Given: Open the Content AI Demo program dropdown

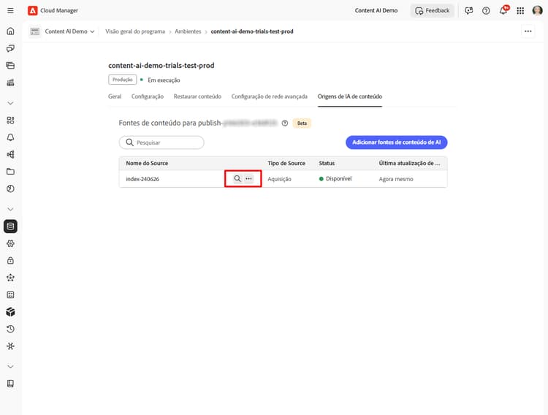Looking at the screenshot, I should point(69,31).
